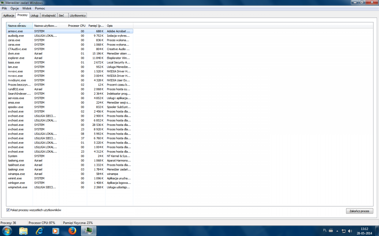Switch to the Użytkownicy tab

coord(77,15)
